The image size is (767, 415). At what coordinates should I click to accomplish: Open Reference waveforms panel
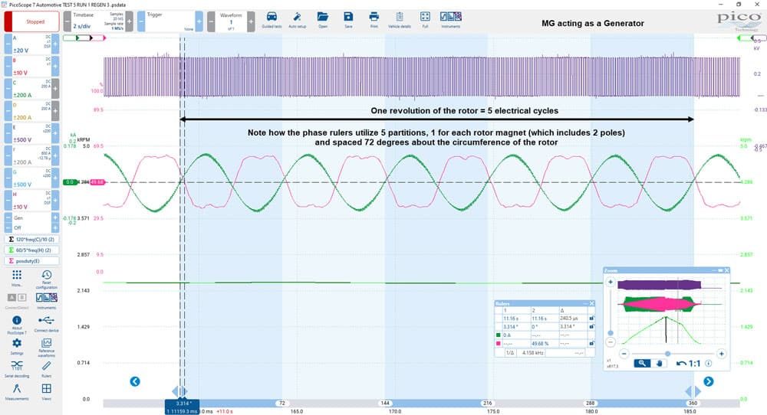pos(47,347)
